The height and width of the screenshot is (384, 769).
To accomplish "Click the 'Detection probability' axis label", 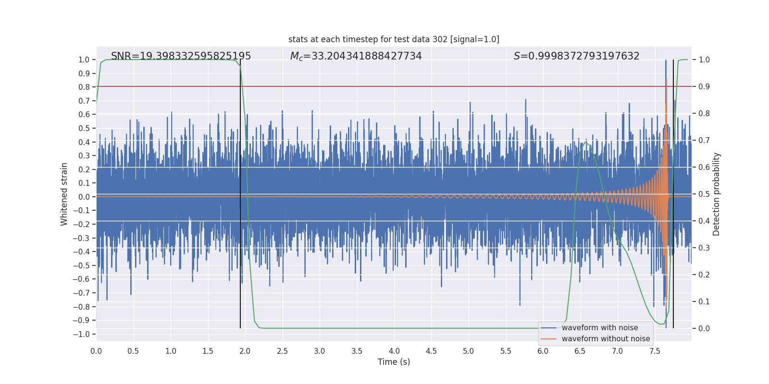I will 716,194.
